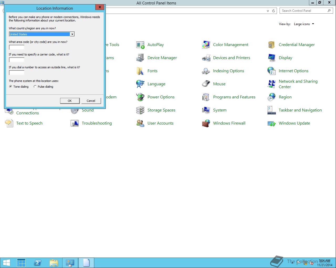Click the Mouse icon
This screenshot has height=268, width=336.
pos(206,84)
